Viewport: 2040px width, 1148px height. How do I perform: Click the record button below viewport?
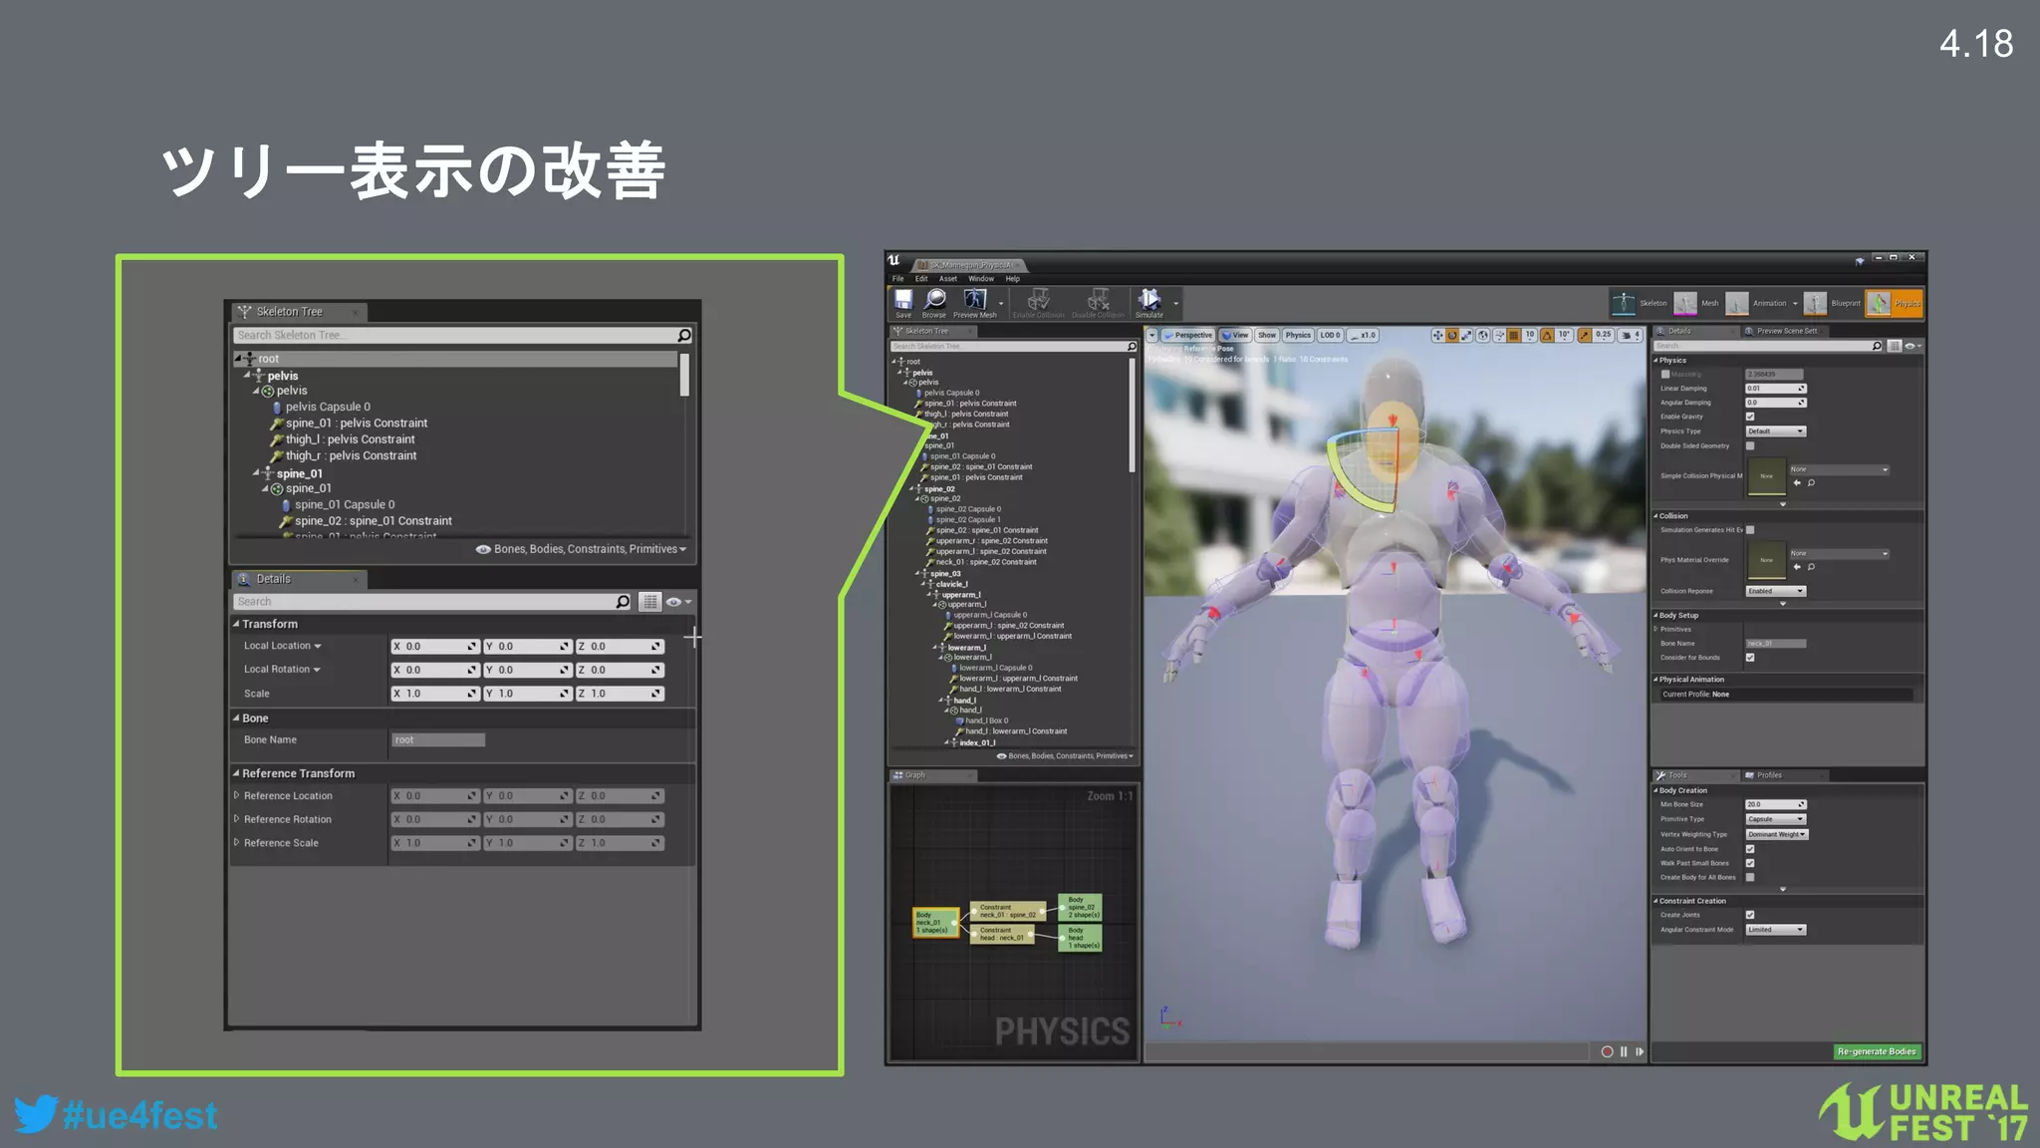click(1607, 1051)
